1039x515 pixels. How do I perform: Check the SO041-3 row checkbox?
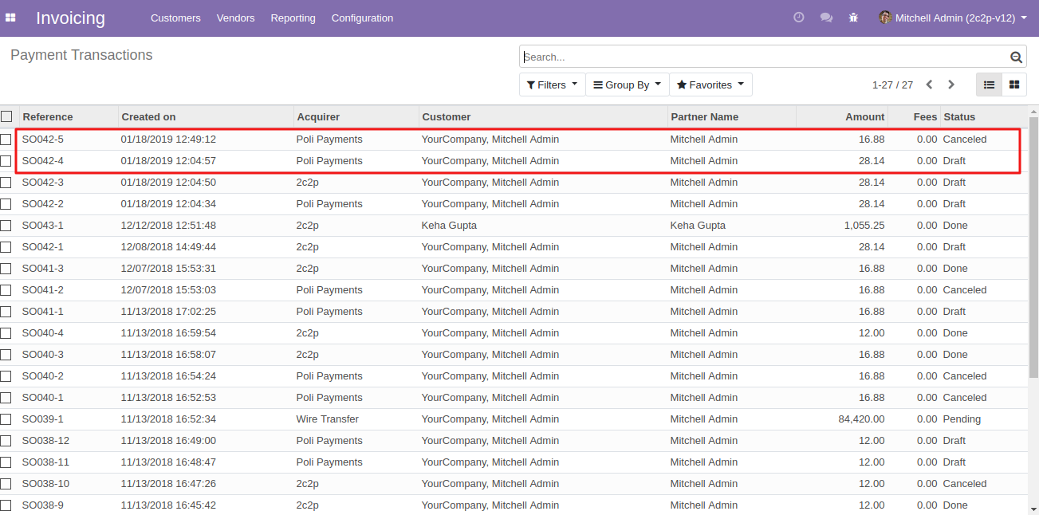pyautogui.click(x=6, y=269)
